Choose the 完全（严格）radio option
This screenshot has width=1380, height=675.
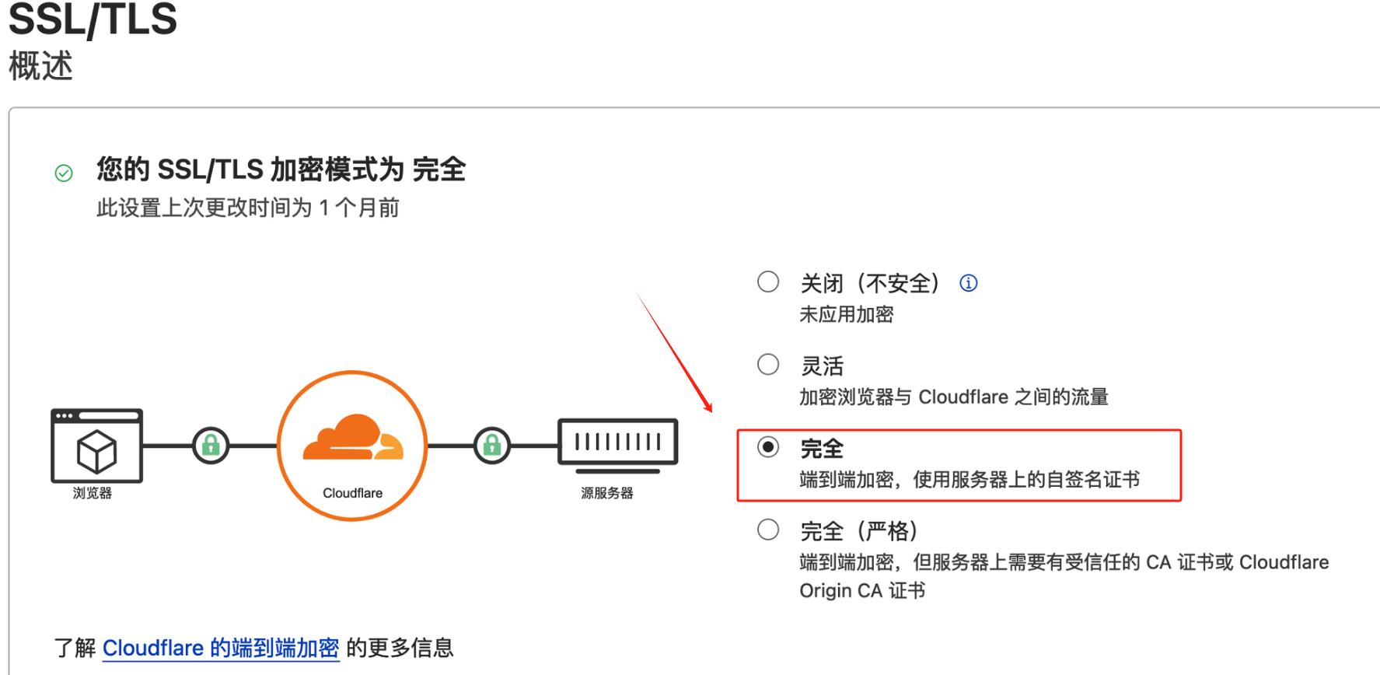pyautogui.click(x=768, y=530)
